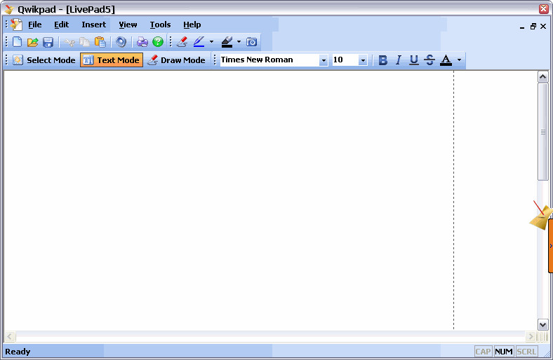553x360 pixels.
Task: Click the CAP indicator in status bar
Action: tap(483, 352)
